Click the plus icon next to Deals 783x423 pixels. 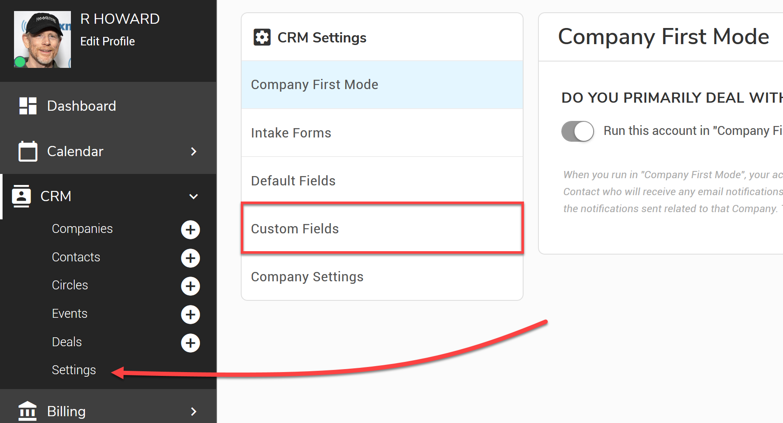[190, 343]
